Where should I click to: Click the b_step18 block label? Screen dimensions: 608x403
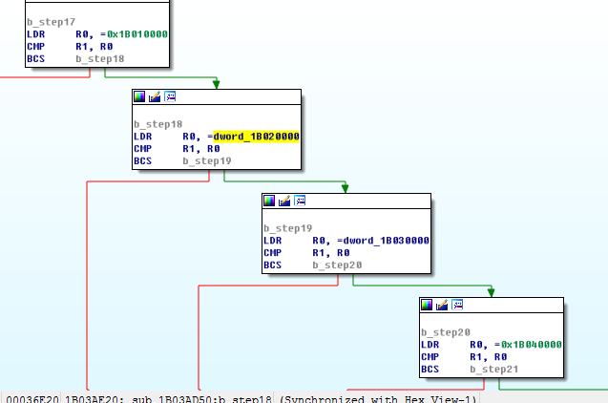point(158,124)
